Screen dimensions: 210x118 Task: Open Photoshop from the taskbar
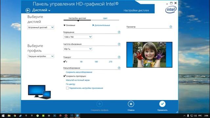(x=55, y=116)
